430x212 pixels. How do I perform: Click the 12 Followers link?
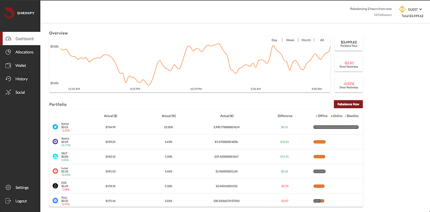(383, 15)
